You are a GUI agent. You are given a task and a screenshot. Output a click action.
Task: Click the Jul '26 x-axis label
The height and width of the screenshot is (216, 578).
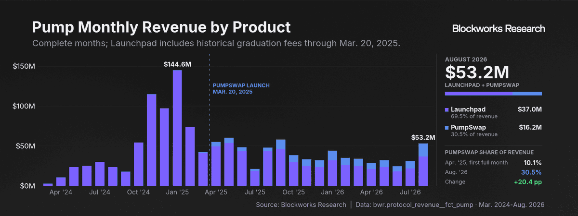pyautogui.click(x=410, y=192)
